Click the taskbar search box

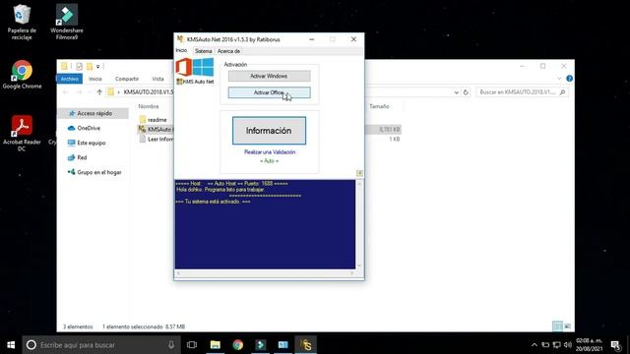[x=100, y=345]
